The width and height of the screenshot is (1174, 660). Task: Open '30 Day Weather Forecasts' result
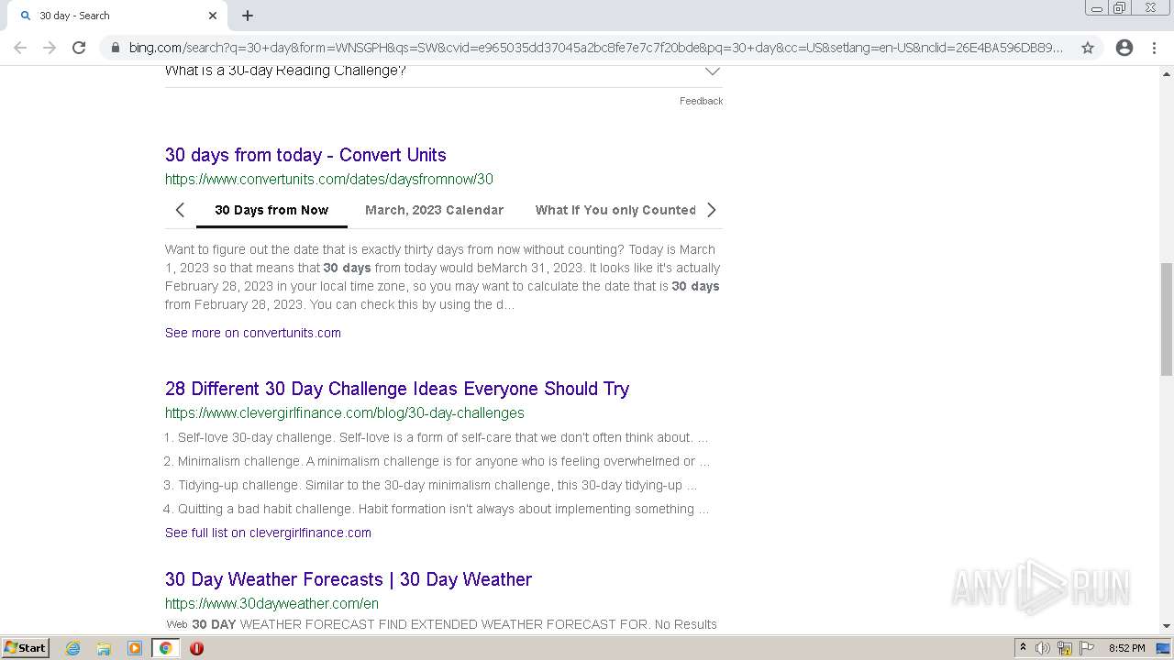pyautogui.click(x=349, y=579)
